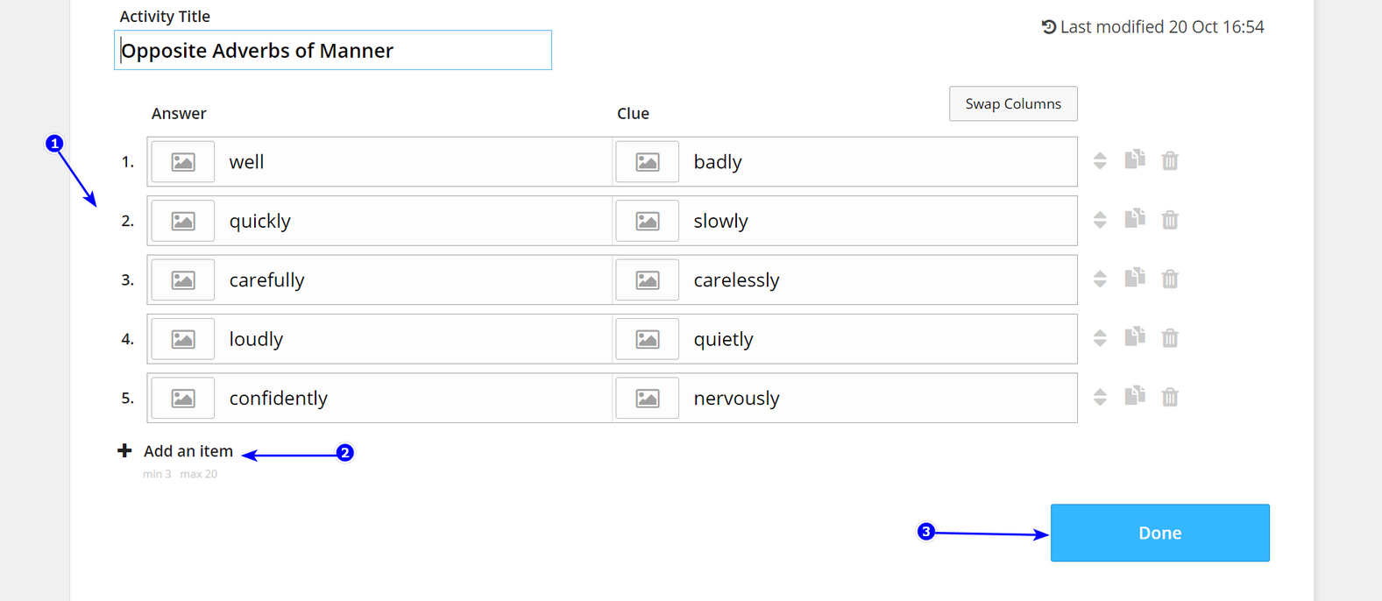
Task: Click the history icon near Last modified
Action: pos(1048,26)
